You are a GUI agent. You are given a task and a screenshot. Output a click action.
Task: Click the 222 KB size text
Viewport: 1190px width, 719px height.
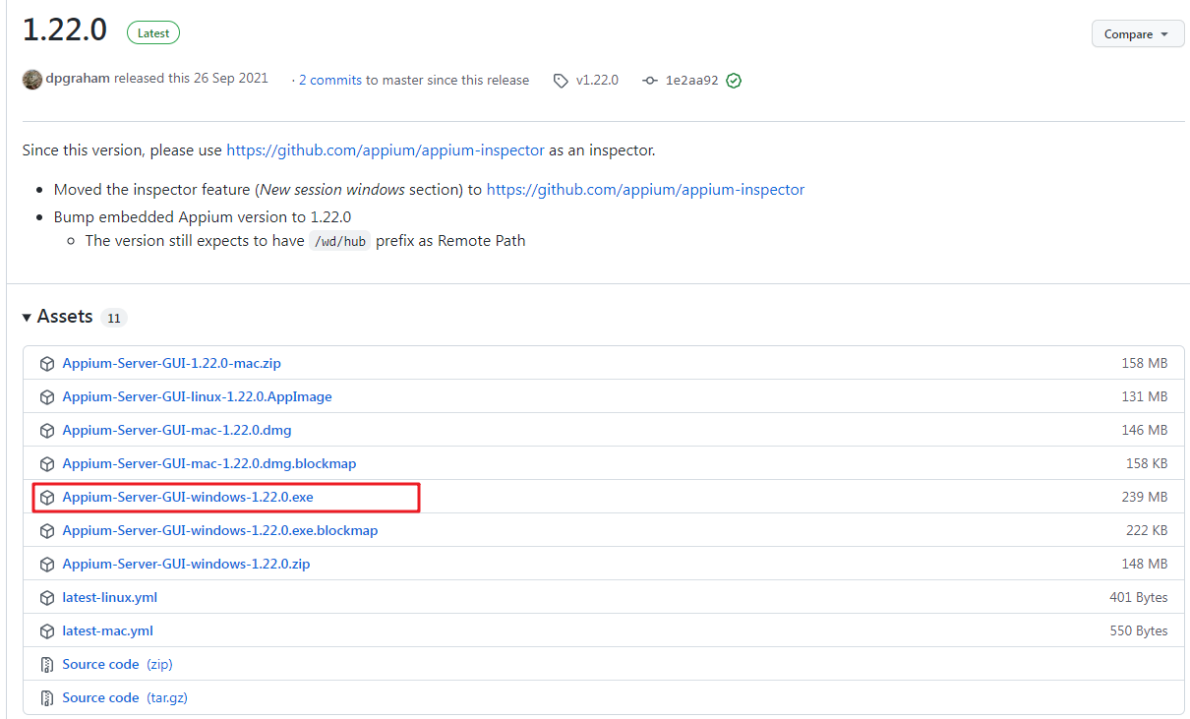[1147, 530]
